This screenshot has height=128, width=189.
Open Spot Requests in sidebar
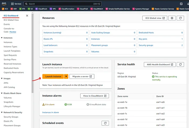click(x=10, y=55)
